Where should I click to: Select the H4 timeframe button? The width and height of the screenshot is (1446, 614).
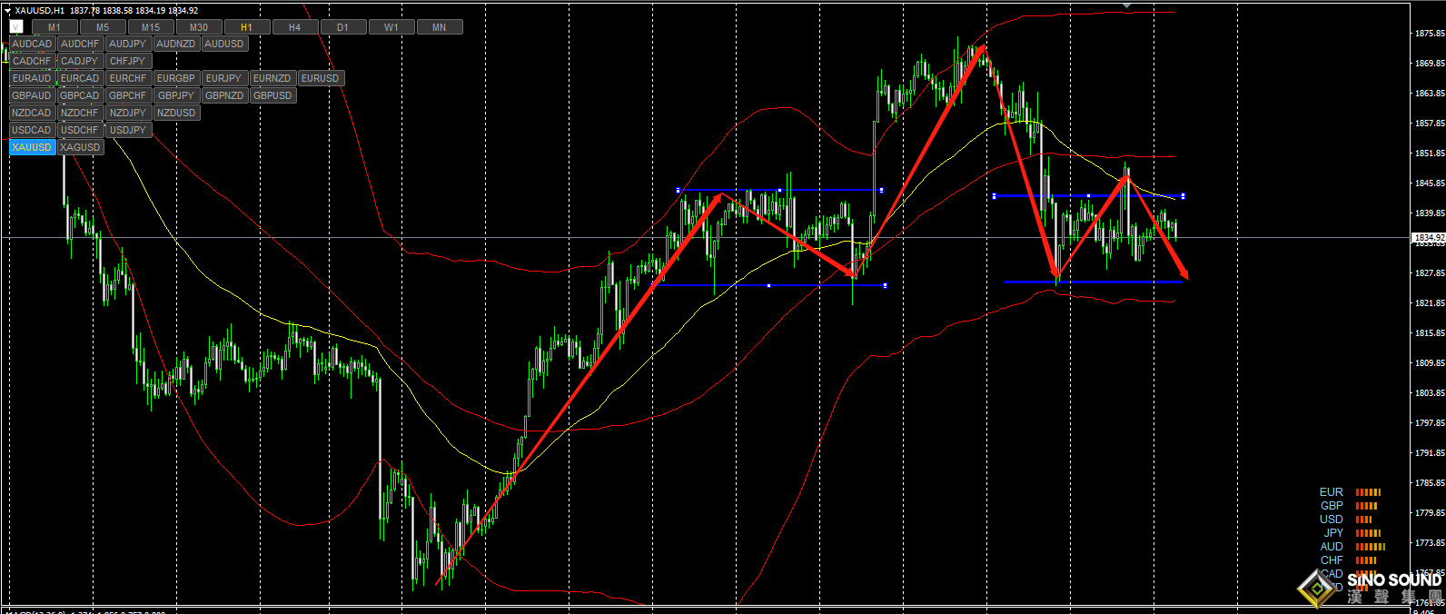pos(294,27)
